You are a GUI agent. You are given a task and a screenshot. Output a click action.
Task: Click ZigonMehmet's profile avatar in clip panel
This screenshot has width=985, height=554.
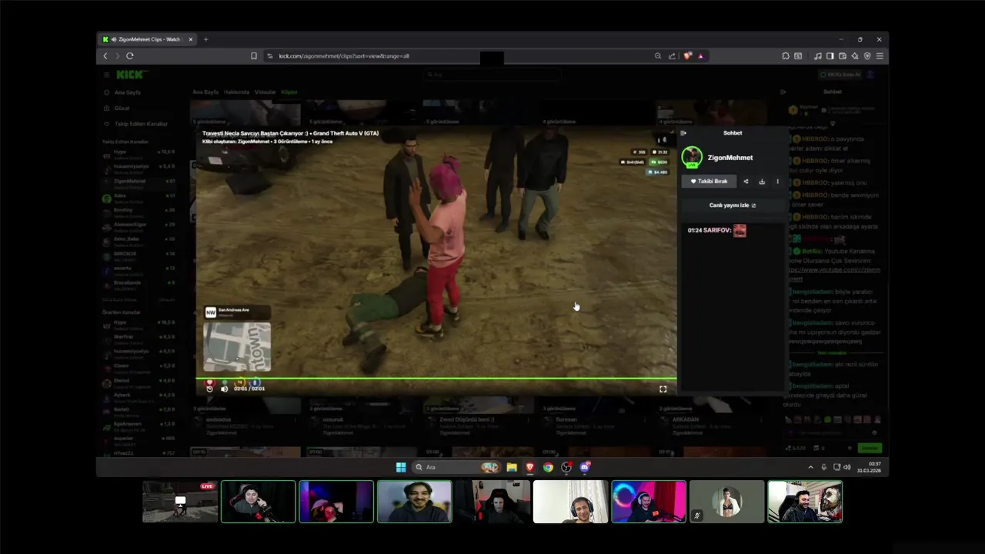[692, 157]
